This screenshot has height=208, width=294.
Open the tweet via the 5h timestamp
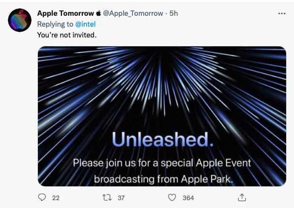point(174,13)
